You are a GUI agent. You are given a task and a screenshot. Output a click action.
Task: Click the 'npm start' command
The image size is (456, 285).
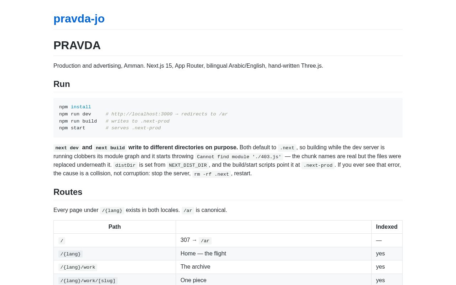[x=72, y=128]
